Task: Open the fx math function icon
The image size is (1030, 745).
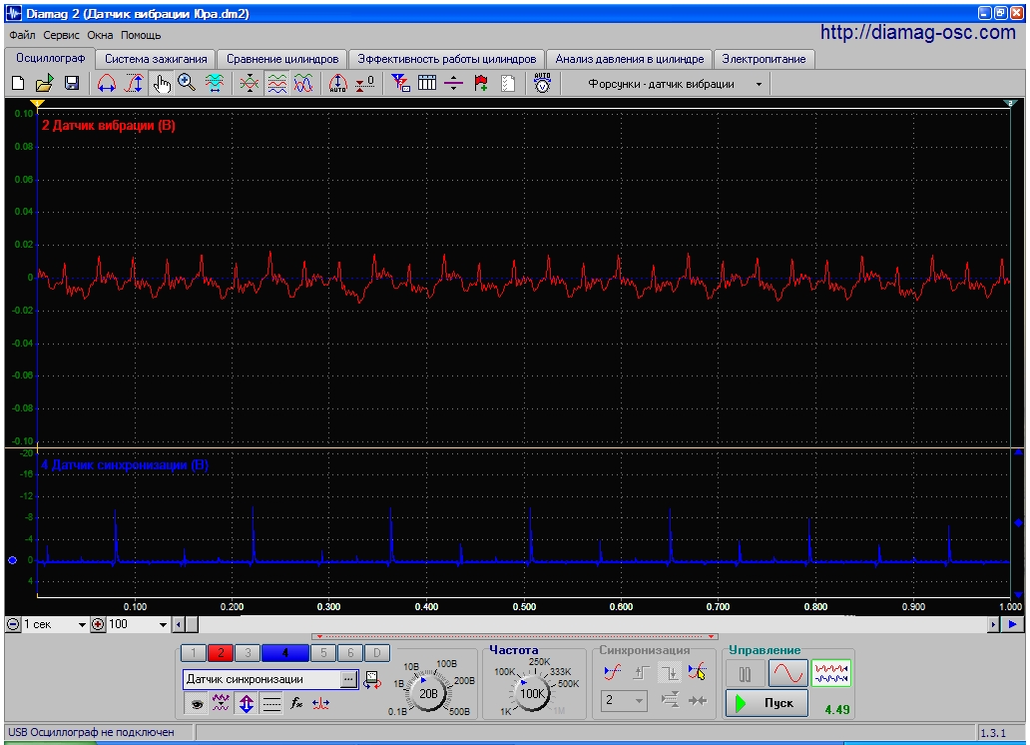Action: point(296,704)
